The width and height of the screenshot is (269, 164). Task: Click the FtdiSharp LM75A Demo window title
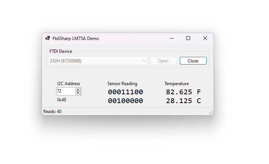click(x=76, y=39)
